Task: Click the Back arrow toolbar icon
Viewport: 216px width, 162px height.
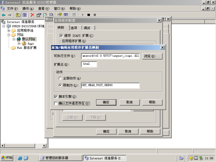Action: pyautogui.click(x=4, y=15)
